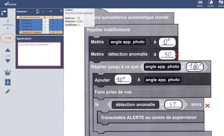Select the Question 2 row
The height and width of the screenshot is (136, 224).
(x=27, y=23)
